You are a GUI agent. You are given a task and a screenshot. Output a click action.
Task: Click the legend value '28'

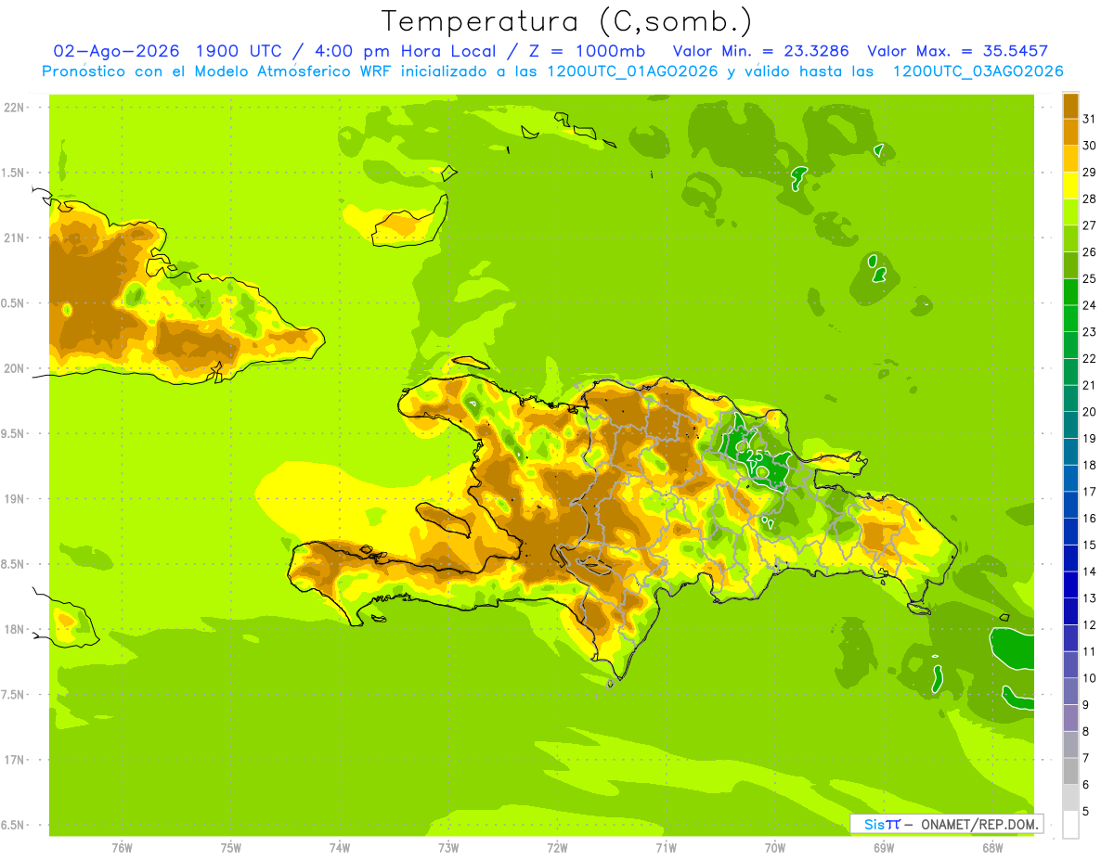[1090, 199]
